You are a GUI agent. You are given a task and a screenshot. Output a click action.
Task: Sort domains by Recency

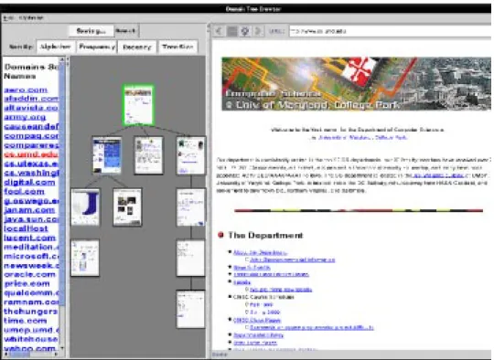136,47
